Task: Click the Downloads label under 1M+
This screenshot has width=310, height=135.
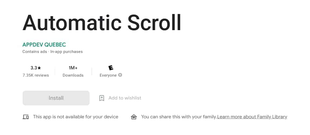Action: (x=73, y=75)
